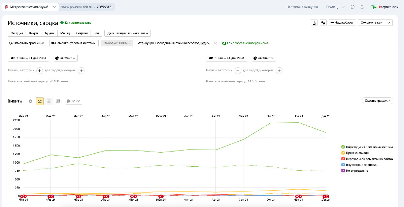
Task: Open Настройка аккаунта
Action: (302, 7)
